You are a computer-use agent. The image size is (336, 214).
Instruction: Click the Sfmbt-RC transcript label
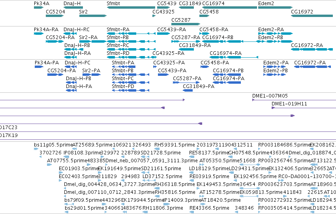click(x=118, y=45)
